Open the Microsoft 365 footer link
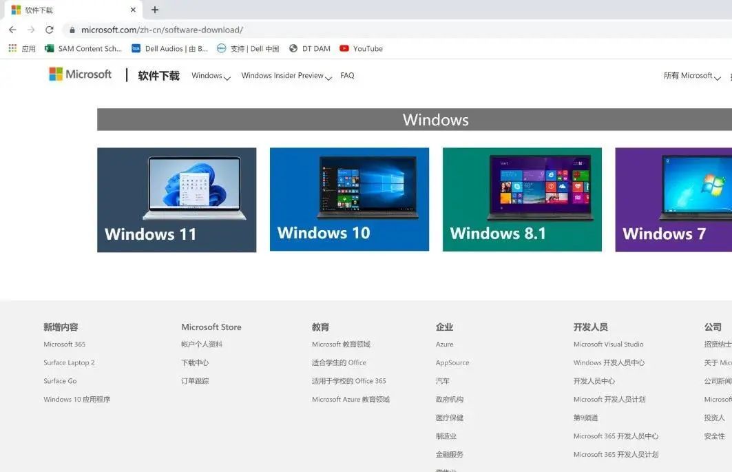 [64, 344]
